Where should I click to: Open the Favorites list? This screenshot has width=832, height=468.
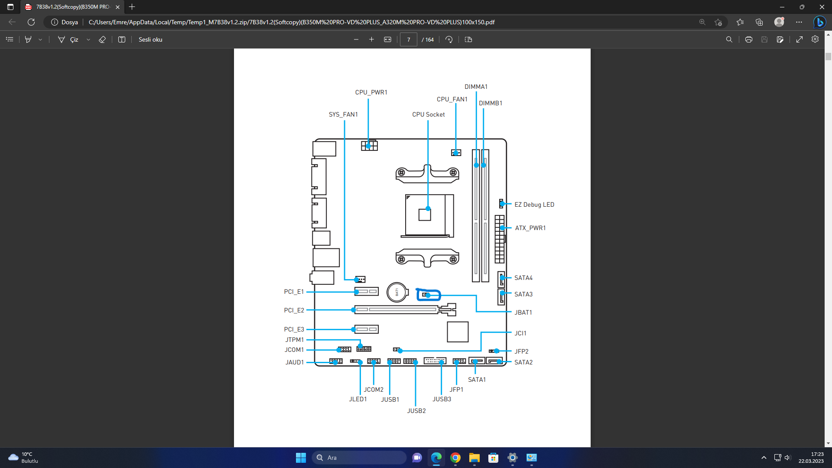[740, 22]
